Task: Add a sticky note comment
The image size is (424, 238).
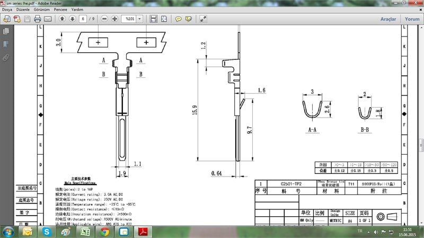Action: click(178, 19)
